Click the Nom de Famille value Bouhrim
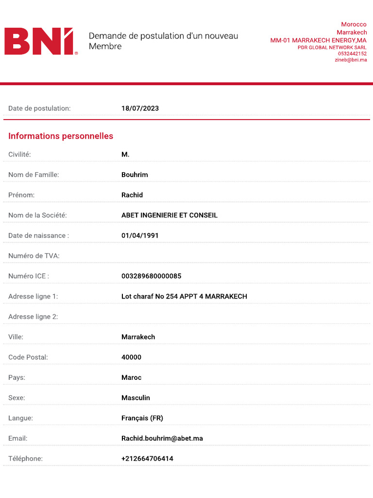This screenshot has height=498, width=373. (x=135, y=175)
